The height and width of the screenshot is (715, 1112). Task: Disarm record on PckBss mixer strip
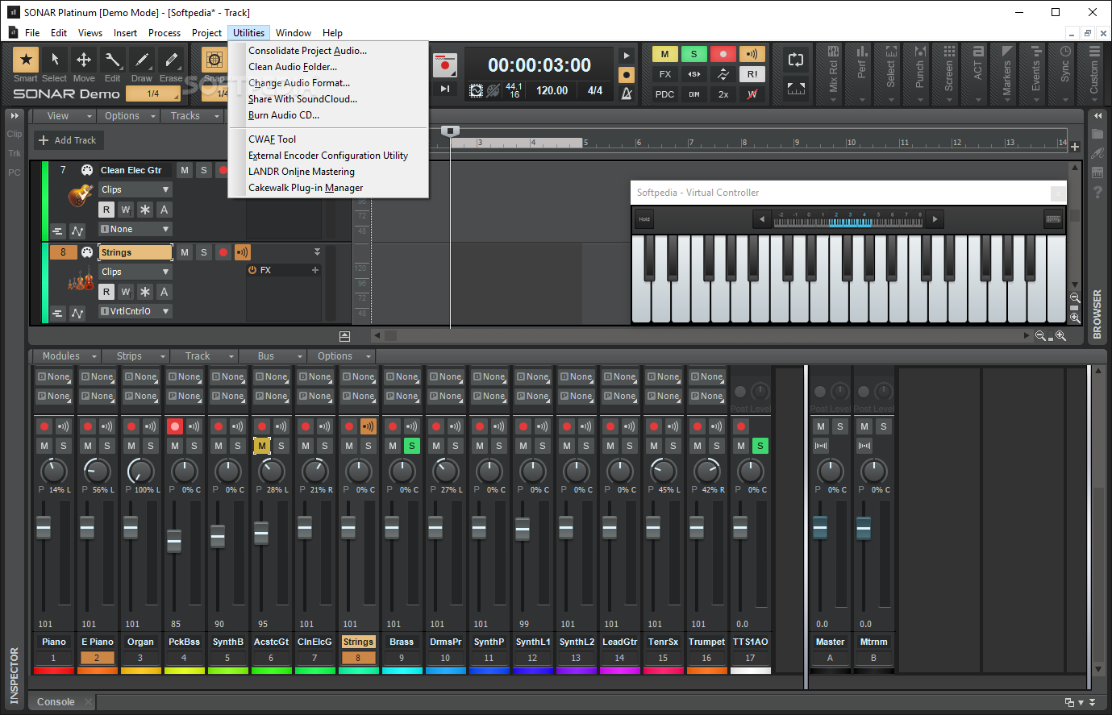[x=174, y=426]
